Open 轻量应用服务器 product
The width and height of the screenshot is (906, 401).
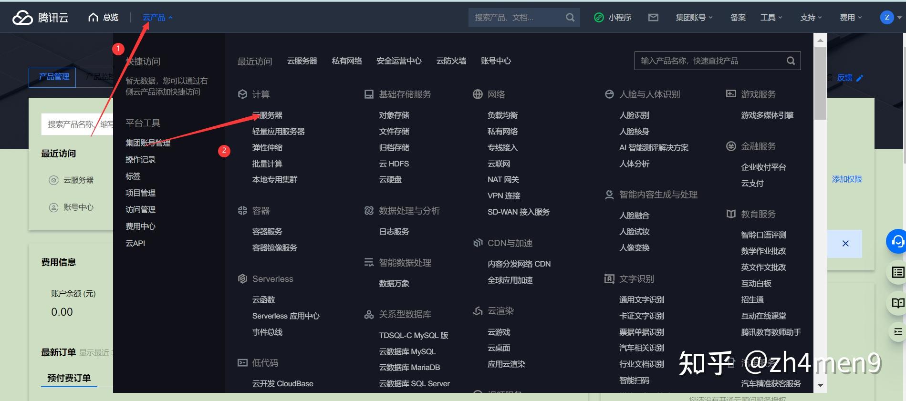point(278,132)
